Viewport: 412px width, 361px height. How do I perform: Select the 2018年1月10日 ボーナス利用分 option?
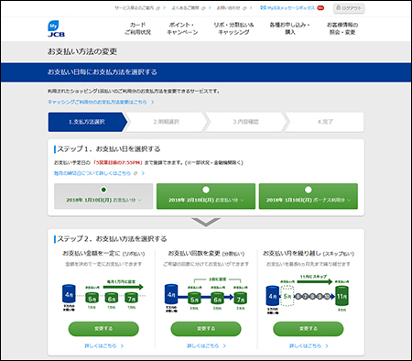309,196
